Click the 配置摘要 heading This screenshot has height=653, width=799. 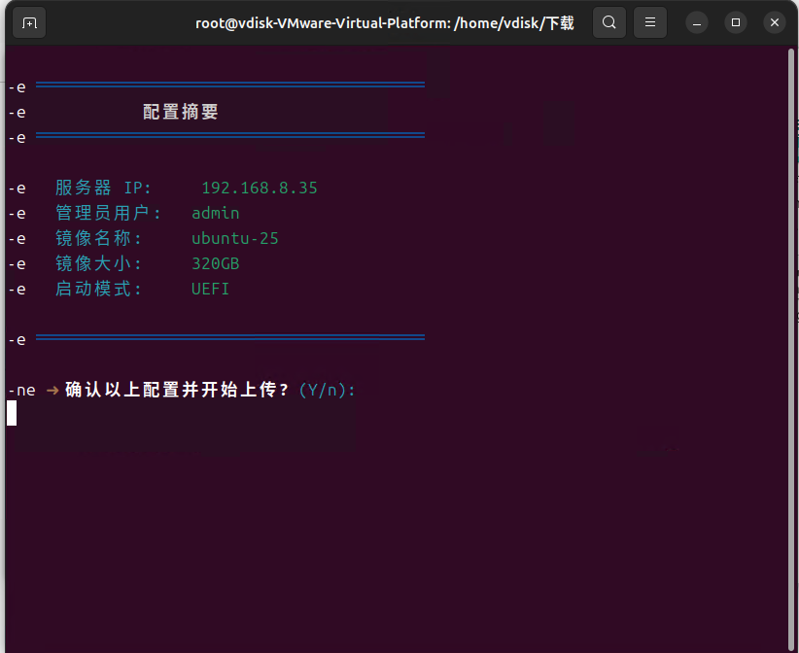(181, 112)
